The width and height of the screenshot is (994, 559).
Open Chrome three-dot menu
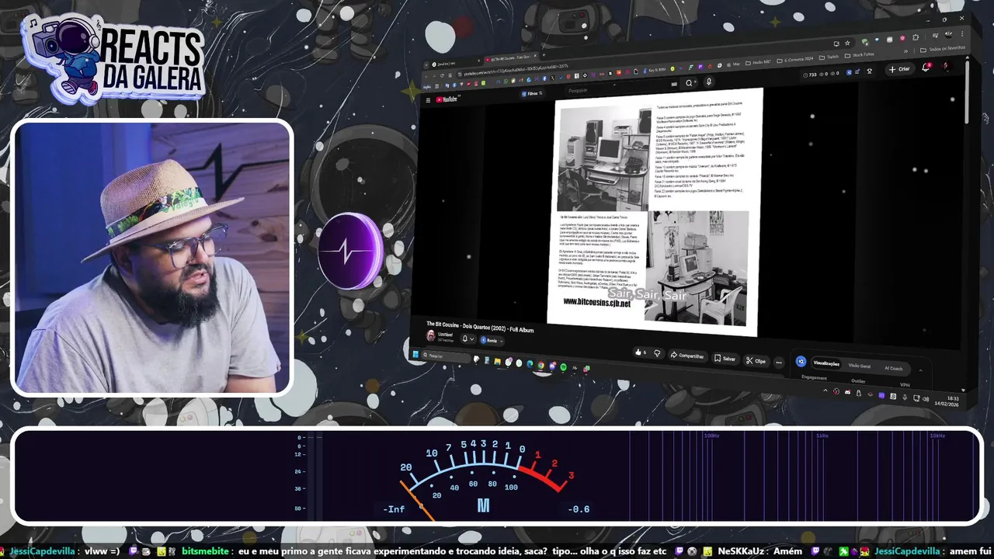click(962, 33)
